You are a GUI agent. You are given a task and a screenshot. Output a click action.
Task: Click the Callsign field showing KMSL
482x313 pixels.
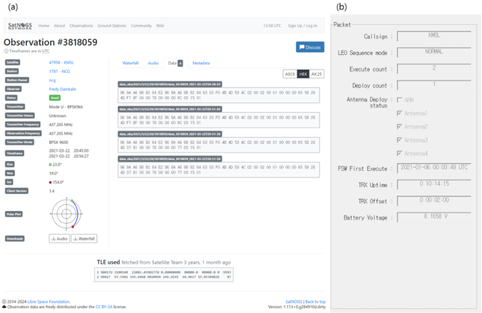[434, 36]
